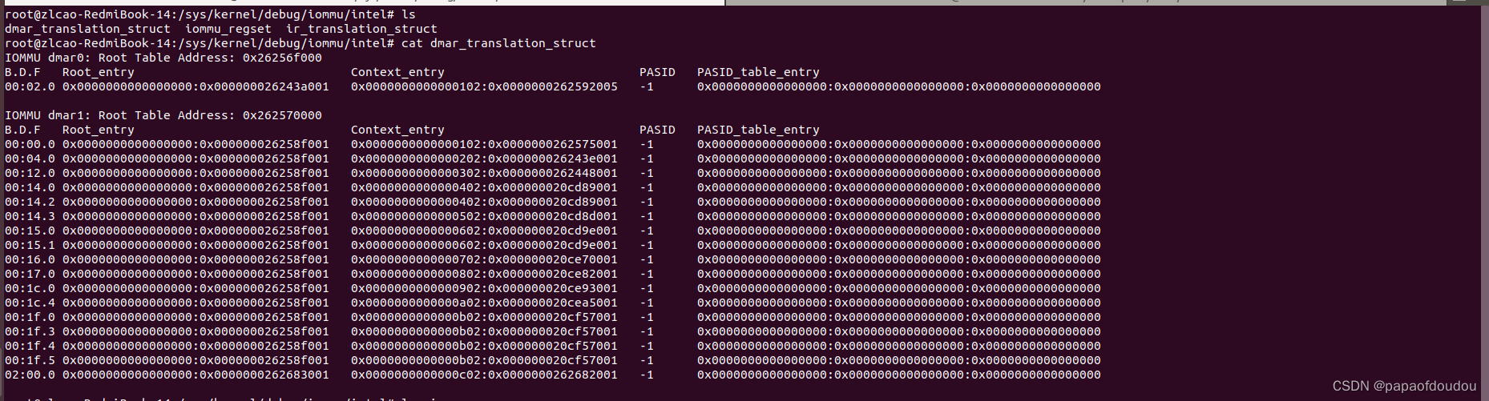Viewport: 1489px width, 401px height.
Task: Click B.D.F value 00:15.0
Action: [x=30, y=231]
